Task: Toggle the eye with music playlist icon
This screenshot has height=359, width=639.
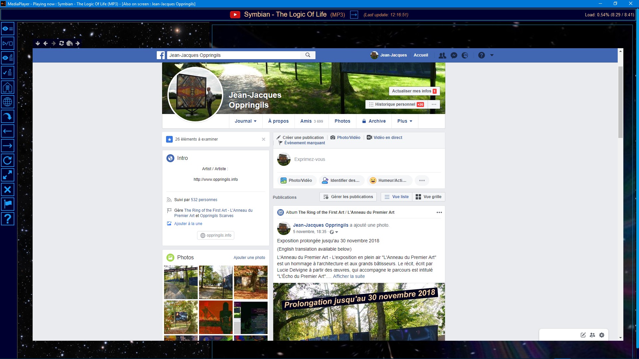Action: (x=7, y=58)
